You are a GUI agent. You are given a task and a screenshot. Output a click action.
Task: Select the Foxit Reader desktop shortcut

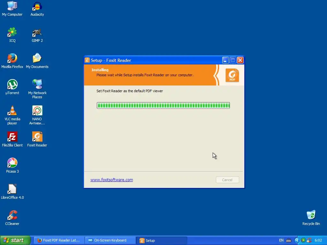pos(37,139)
